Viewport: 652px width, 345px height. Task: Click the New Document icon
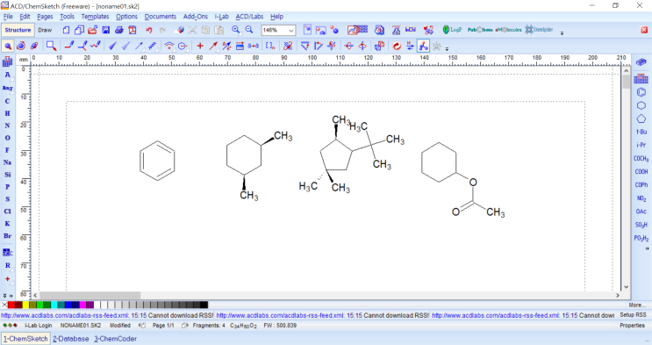[x=66, y=30]
